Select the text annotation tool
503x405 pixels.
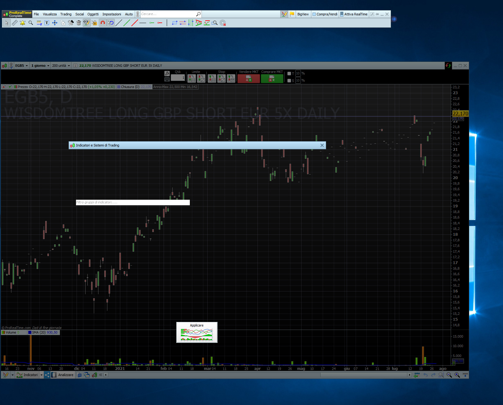[47, 23]
